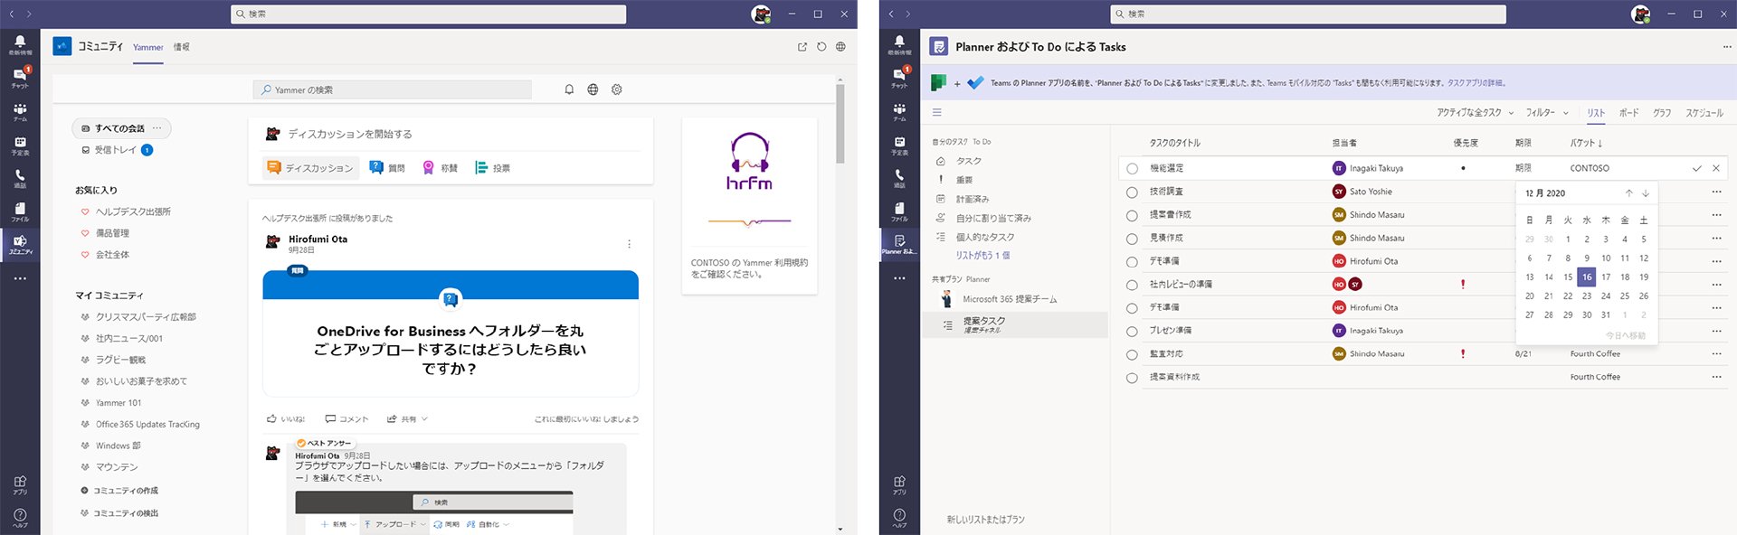Open すべての会話 ellipsis options

[x=157, y=128]
